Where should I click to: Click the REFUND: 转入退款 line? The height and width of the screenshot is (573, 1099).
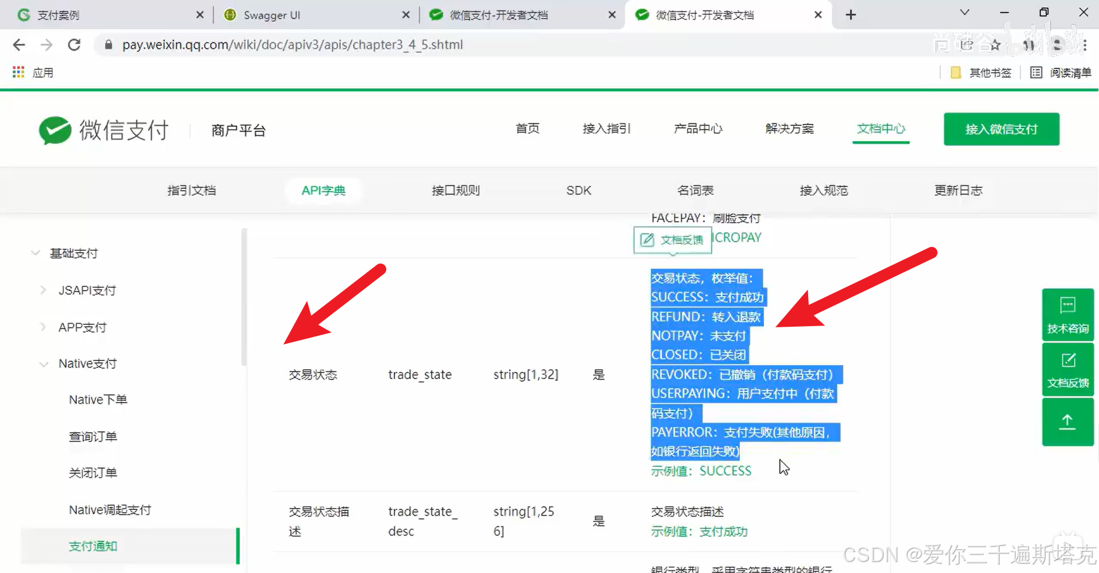[x=706, y=317]
